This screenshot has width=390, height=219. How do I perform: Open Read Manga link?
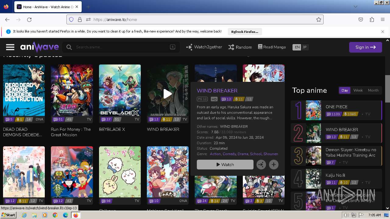(272, 47)
